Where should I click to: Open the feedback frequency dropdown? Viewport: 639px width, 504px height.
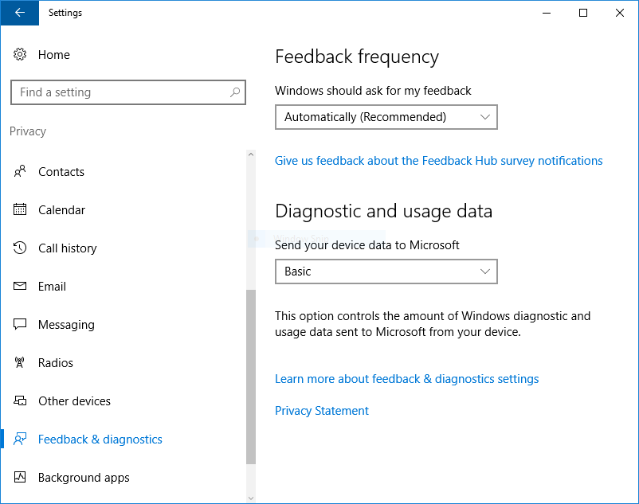pyautogui.click(x=386, y=117)
